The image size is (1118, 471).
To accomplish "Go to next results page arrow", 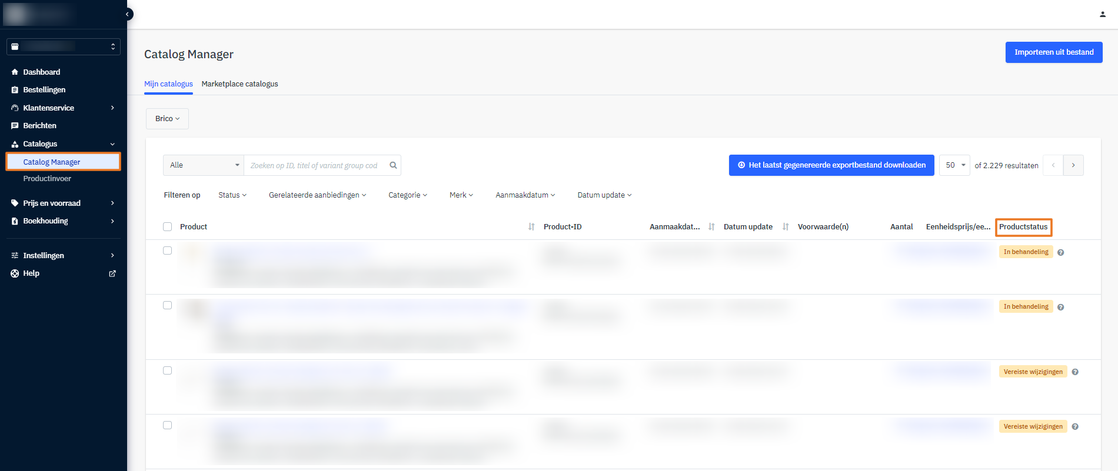I will (x=1073, y=165).
